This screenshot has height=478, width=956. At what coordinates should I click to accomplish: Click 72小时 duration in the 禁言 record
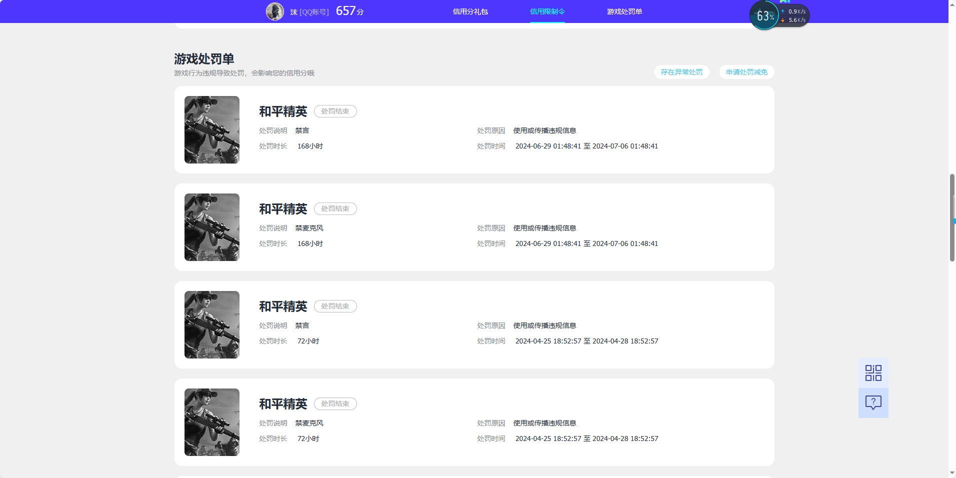(x=308, y=341)
